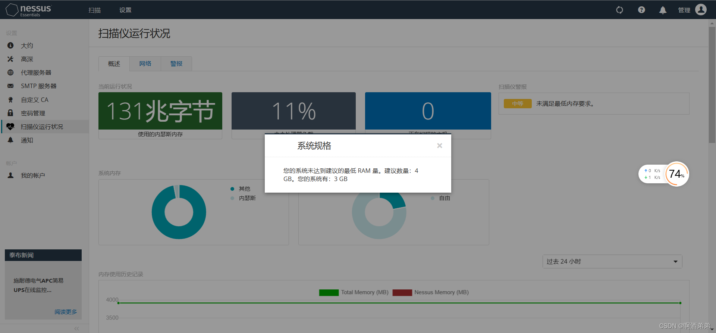Click the envelope icon for SMTP 服务器
Viewport: 716px width, 333px height.
[10, 86]
